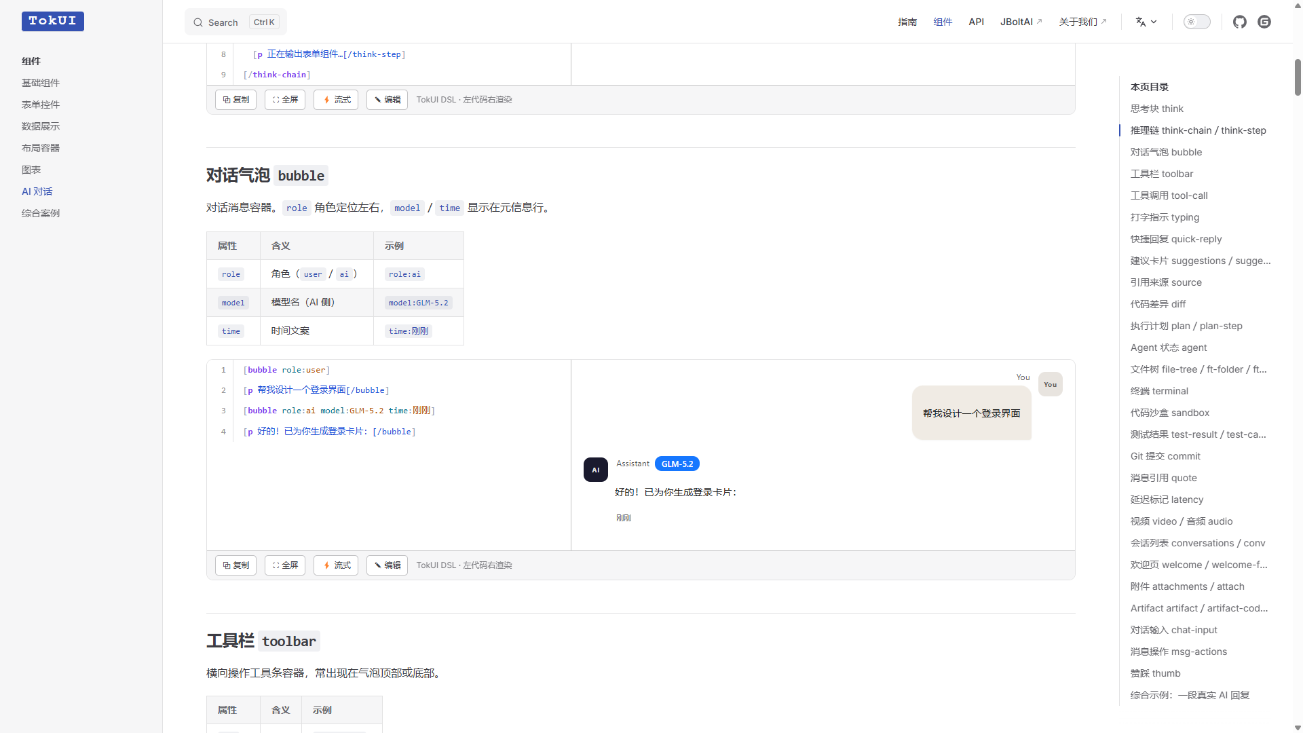Jump to Agent 状态 agent in contents
The height and width of the screenshot is (733, 1303).
(x=1169, y=347)
